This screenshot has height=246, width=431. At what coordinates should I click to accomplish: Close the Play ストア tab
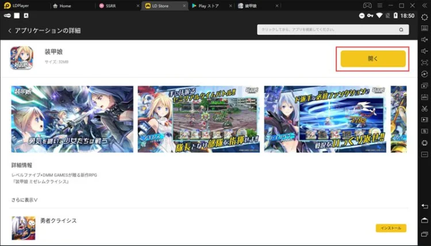click(x=230, y=6)
